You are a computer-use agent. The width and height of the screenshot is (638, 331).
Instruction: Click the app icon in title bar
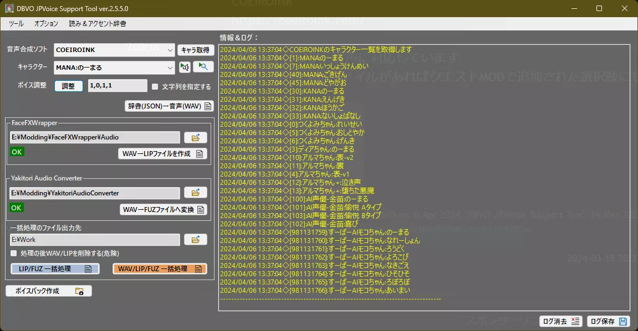(x=9, y=8)
